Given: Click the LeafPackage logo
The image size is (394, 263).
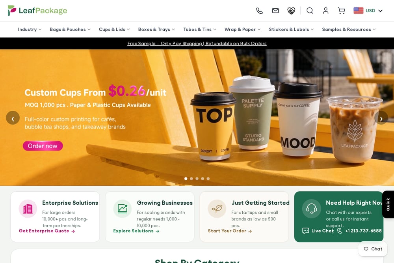Looking at the screenshot, I should coord(37,11).
